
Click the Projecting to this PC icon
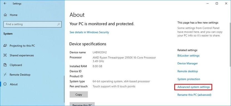(x=5, y=46)
